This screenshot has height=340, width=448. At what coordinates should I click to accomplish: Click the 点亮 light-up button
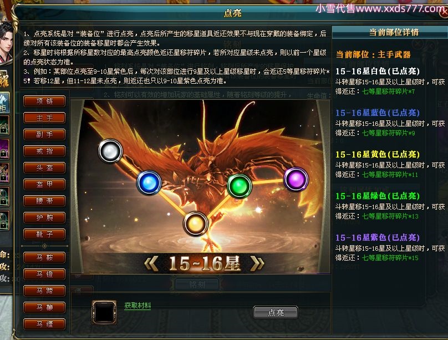pyautogui.click(x=276, y=313)
